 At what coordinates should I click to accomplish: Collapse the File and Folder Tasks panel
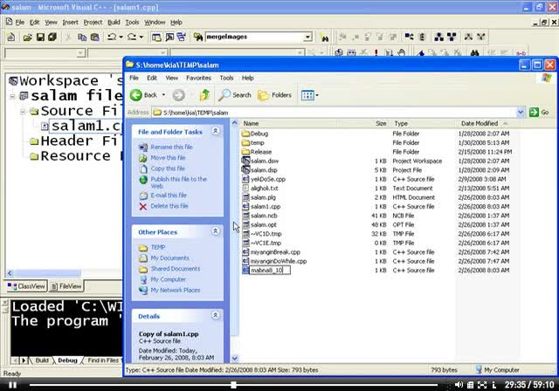click(216, 132)
